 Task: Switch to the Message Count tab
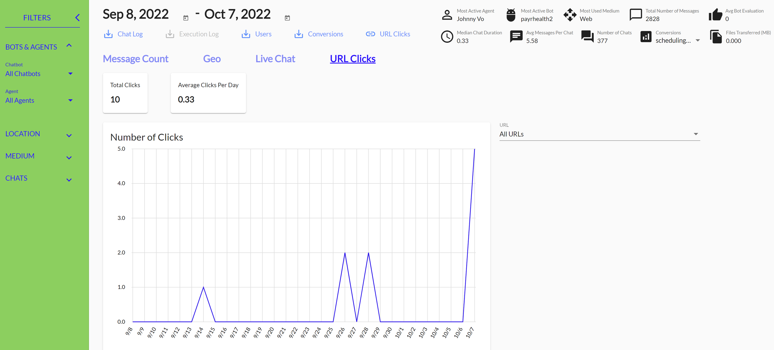coord(136,59)
